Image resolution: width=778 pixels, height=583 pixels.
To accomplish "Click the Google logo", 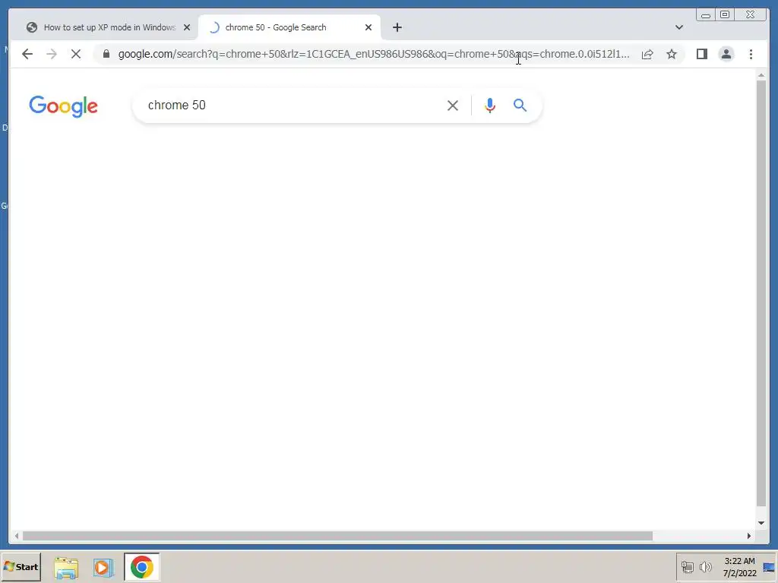I will [x=64, y=106].
